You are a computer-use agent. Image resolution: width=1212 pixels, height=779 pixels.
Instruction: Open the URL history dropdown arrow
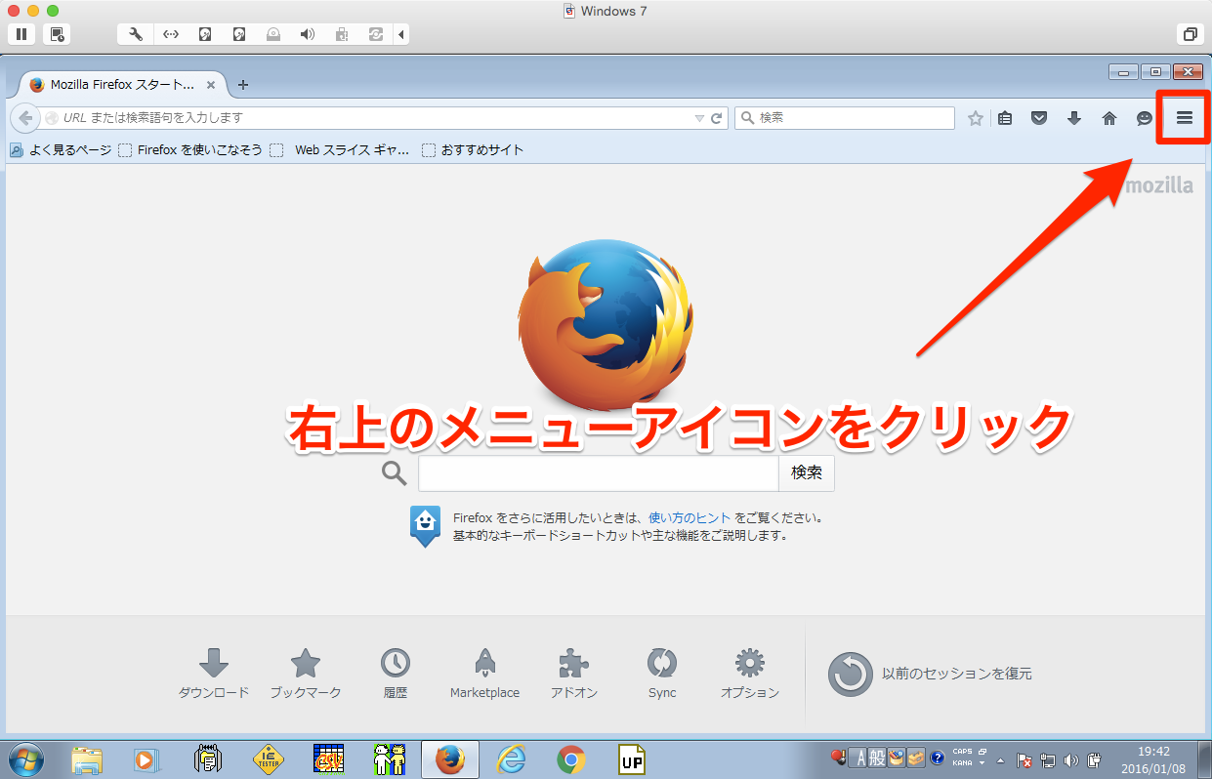tap(699, 118)
